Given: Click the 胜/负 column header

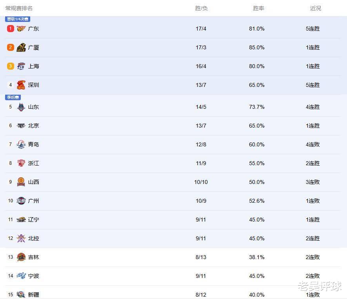Looking at the screenshot, I should pyautogui.click(x=201, y=8).
